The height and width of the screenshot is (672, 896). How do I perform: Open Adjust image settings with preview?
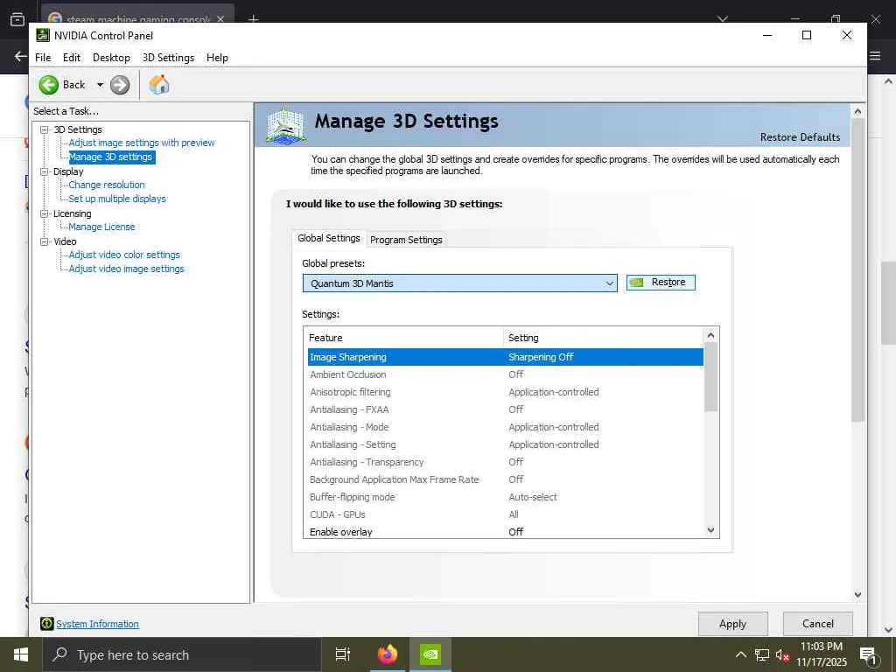click(142, 143)
